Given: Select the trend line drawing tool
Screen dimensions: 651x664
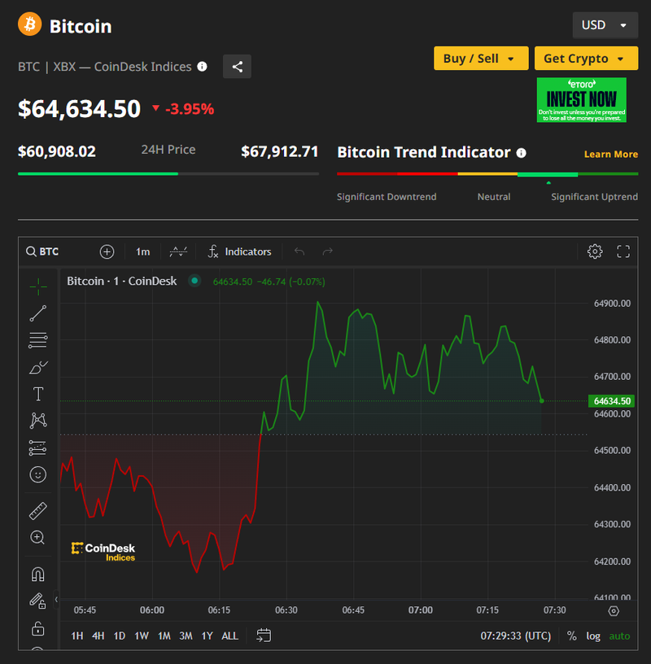Looking at the screenshot, I should click(x=38, y=313).
